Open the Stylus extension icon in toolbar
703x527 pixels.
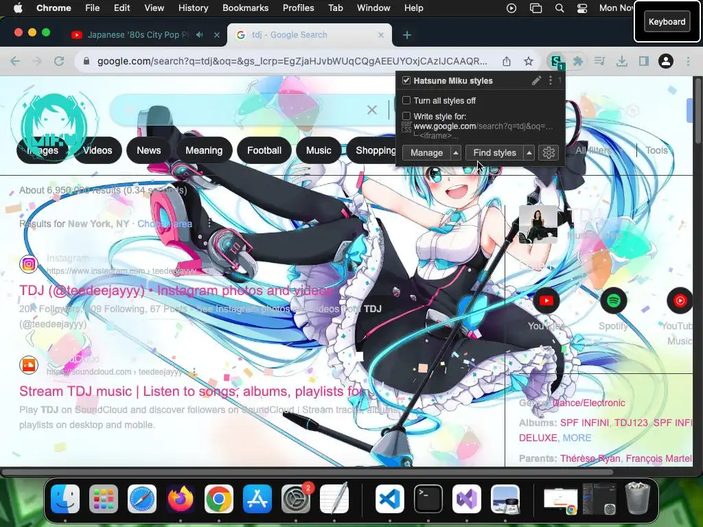pyautogui.click(x=556, y=61)
